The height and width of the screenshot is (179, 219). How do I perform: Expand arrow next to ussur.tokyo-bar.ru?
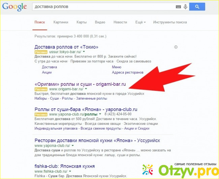[x=84, y=52]
